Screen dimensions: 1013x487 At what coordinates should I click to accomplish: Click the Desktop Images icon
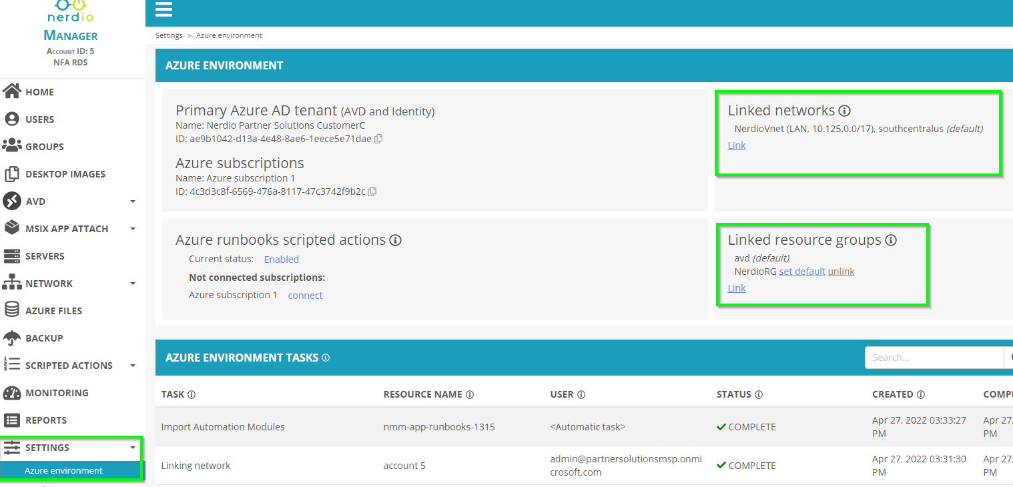coord(12,173)
